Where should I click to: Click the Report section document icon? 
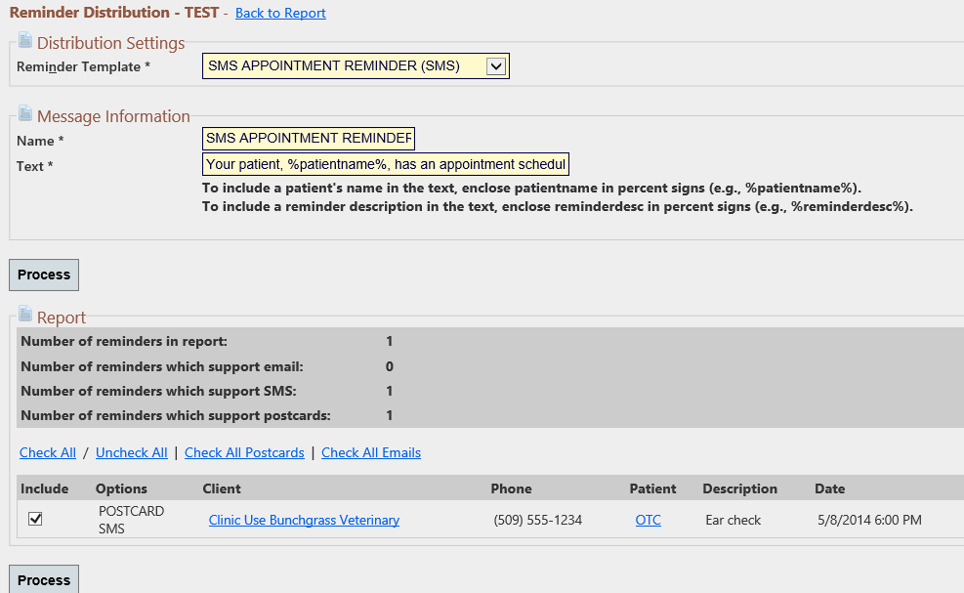(25, 315)
